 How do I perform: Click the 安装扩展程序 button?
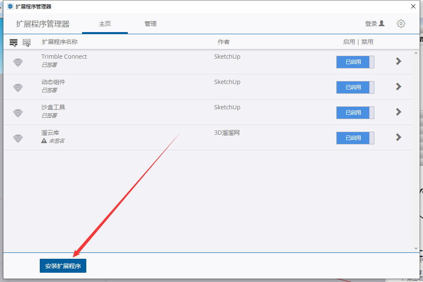(x=63, y=266)
